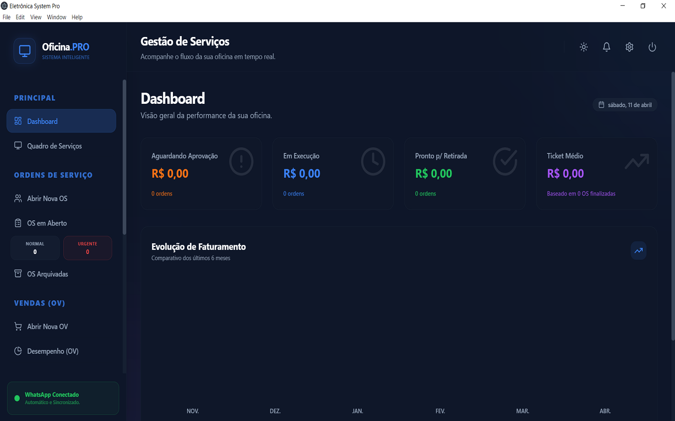Click the Quadro de Serviços monitor icon
The image size is (675, 421).
pyautogui.click(x=18, y=145)
